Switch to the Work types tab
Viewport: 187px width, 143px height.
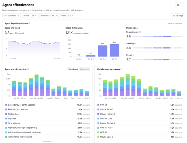(x=73, y=69)
